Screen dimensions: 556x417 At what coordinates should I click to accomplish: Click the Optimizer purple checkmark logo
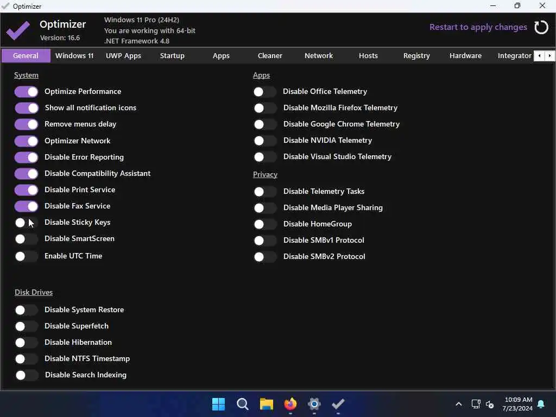[x=18, y=30]
